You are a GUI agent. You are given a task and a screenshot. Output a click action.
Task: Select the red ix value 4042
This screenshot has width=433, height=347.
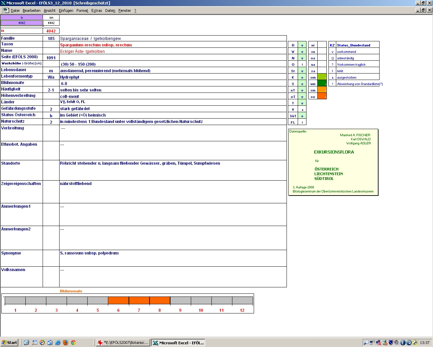51,31
